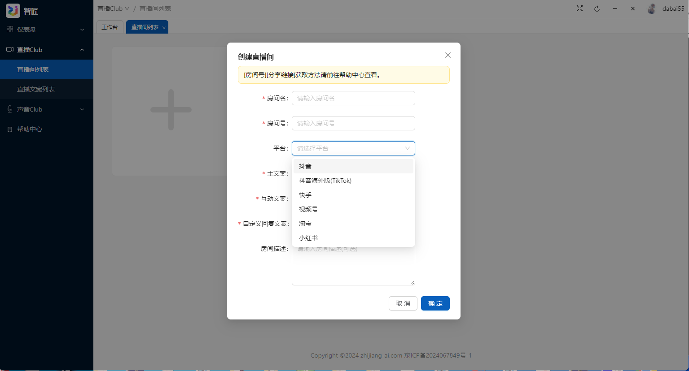The height and width of the screenshot is (371, 689).
Task: Pick 小红书 from the dropdown
Action: click(x=308, y=238)
